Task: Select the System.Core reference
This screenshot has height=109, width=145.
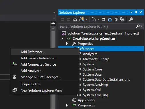Action: click(x=92, y=69)
